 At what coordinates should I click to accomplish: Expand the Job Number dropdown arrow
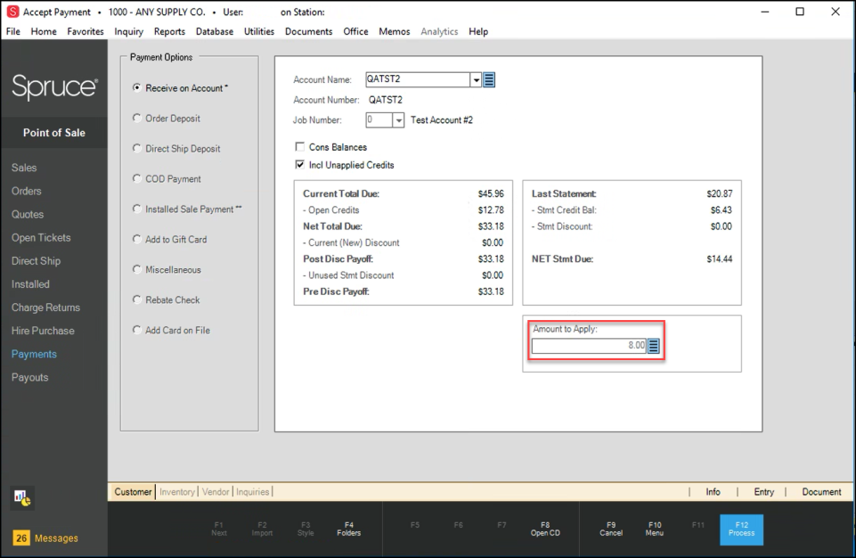point(398,120)
